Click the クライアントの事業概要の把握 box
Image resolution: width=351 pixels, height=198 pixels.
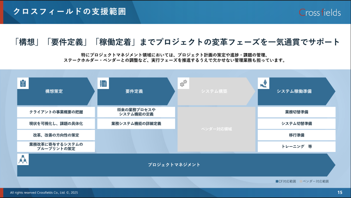click(x=56, y=112)
